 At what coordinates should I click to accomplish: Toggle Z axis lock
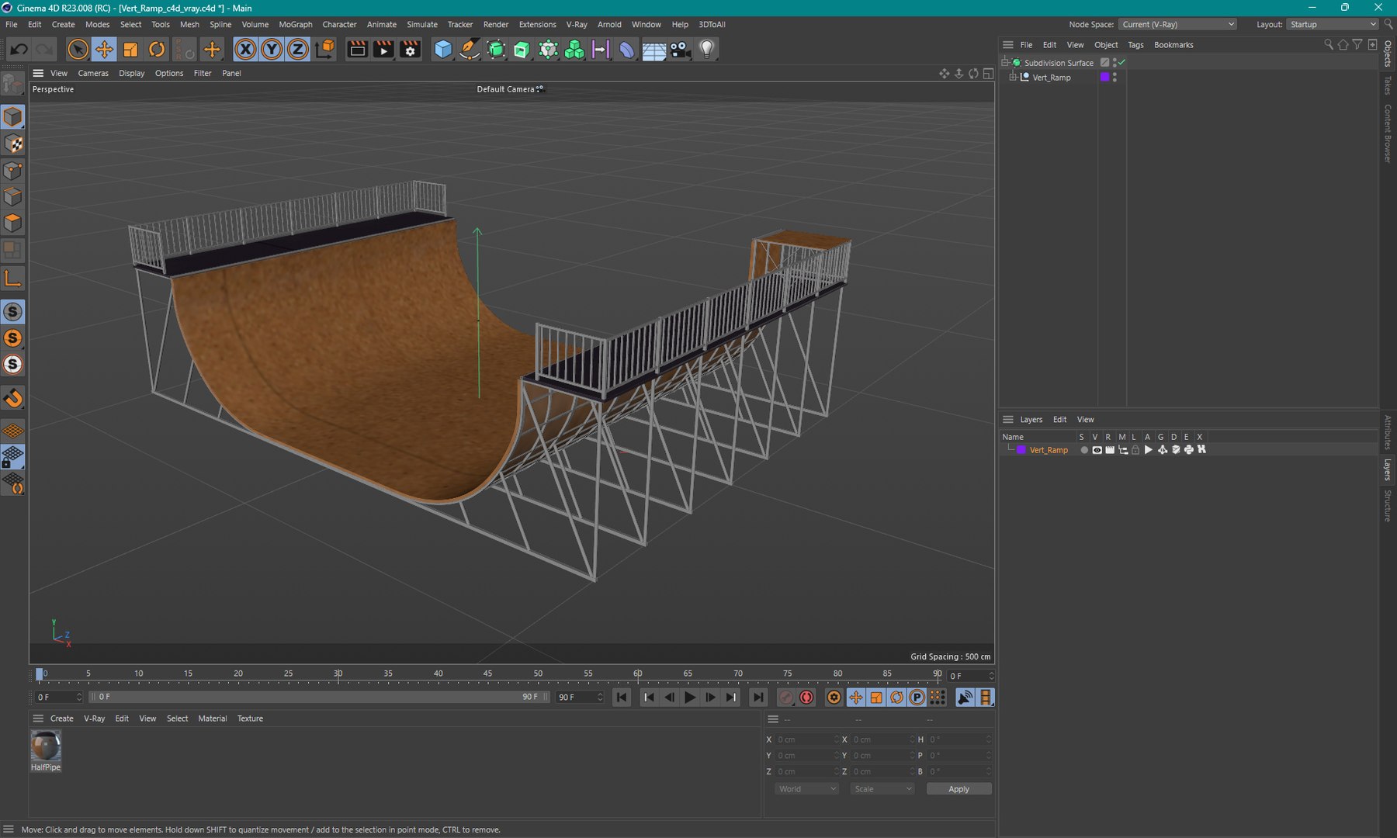[298, 50]
